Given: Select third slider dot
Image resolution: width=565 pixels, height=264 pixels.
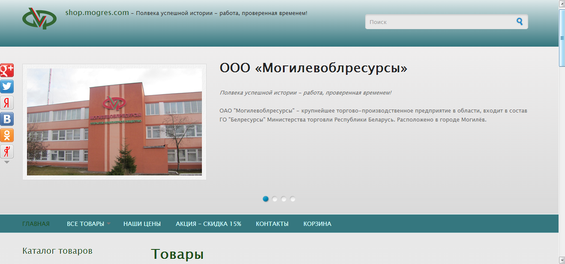Looking at the screenshot, I should 284,199.
